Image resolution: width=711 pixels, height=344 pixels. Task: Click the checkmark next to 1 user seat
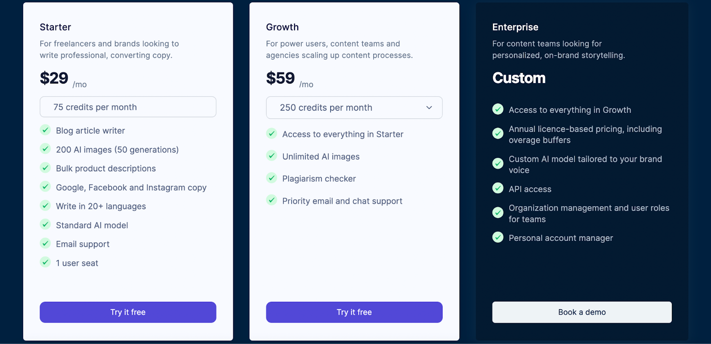(x=45, y=262)
